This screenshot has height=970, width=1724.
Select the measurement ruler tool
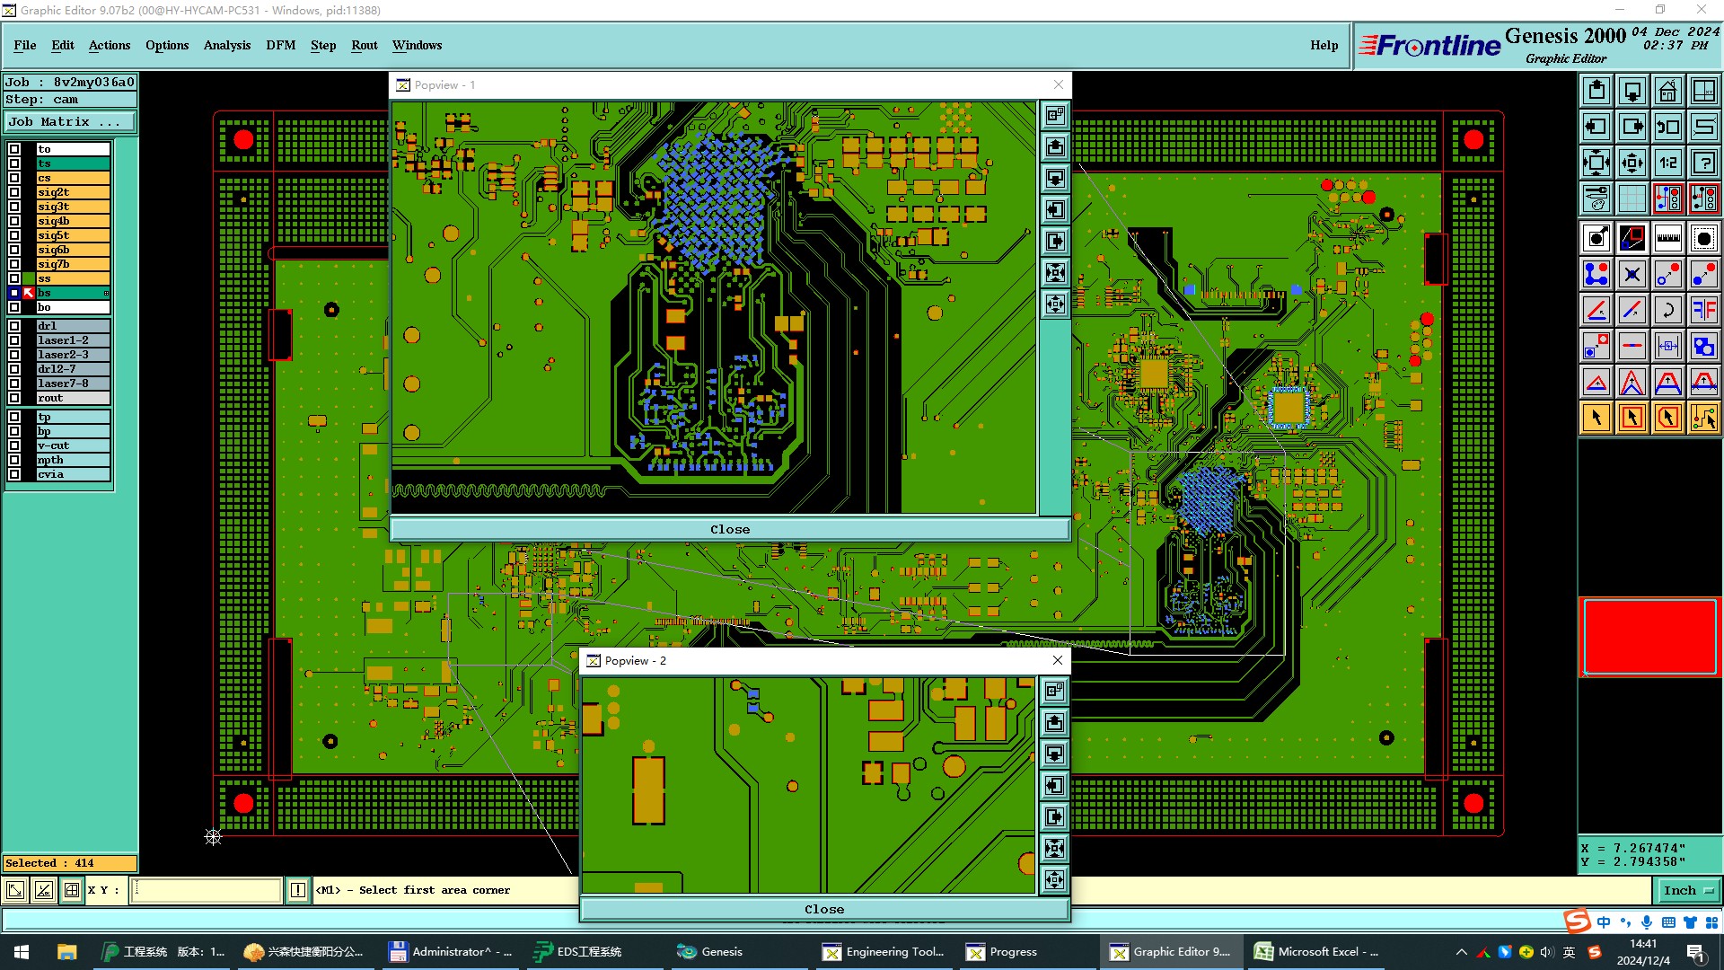[x=1667, y=238]
